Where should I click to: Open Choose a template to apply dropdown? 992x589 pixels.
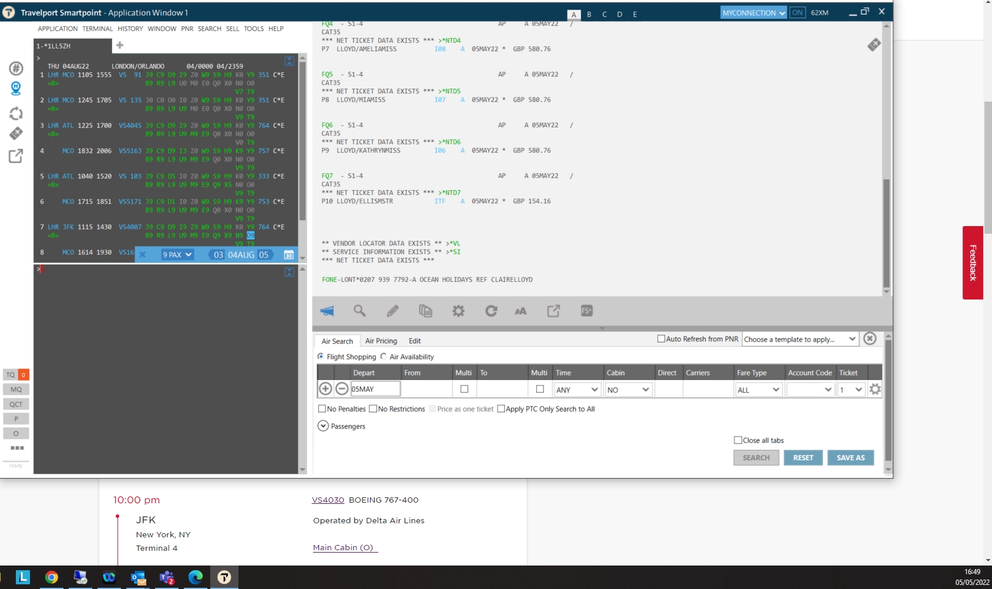[x=800, y=339]
